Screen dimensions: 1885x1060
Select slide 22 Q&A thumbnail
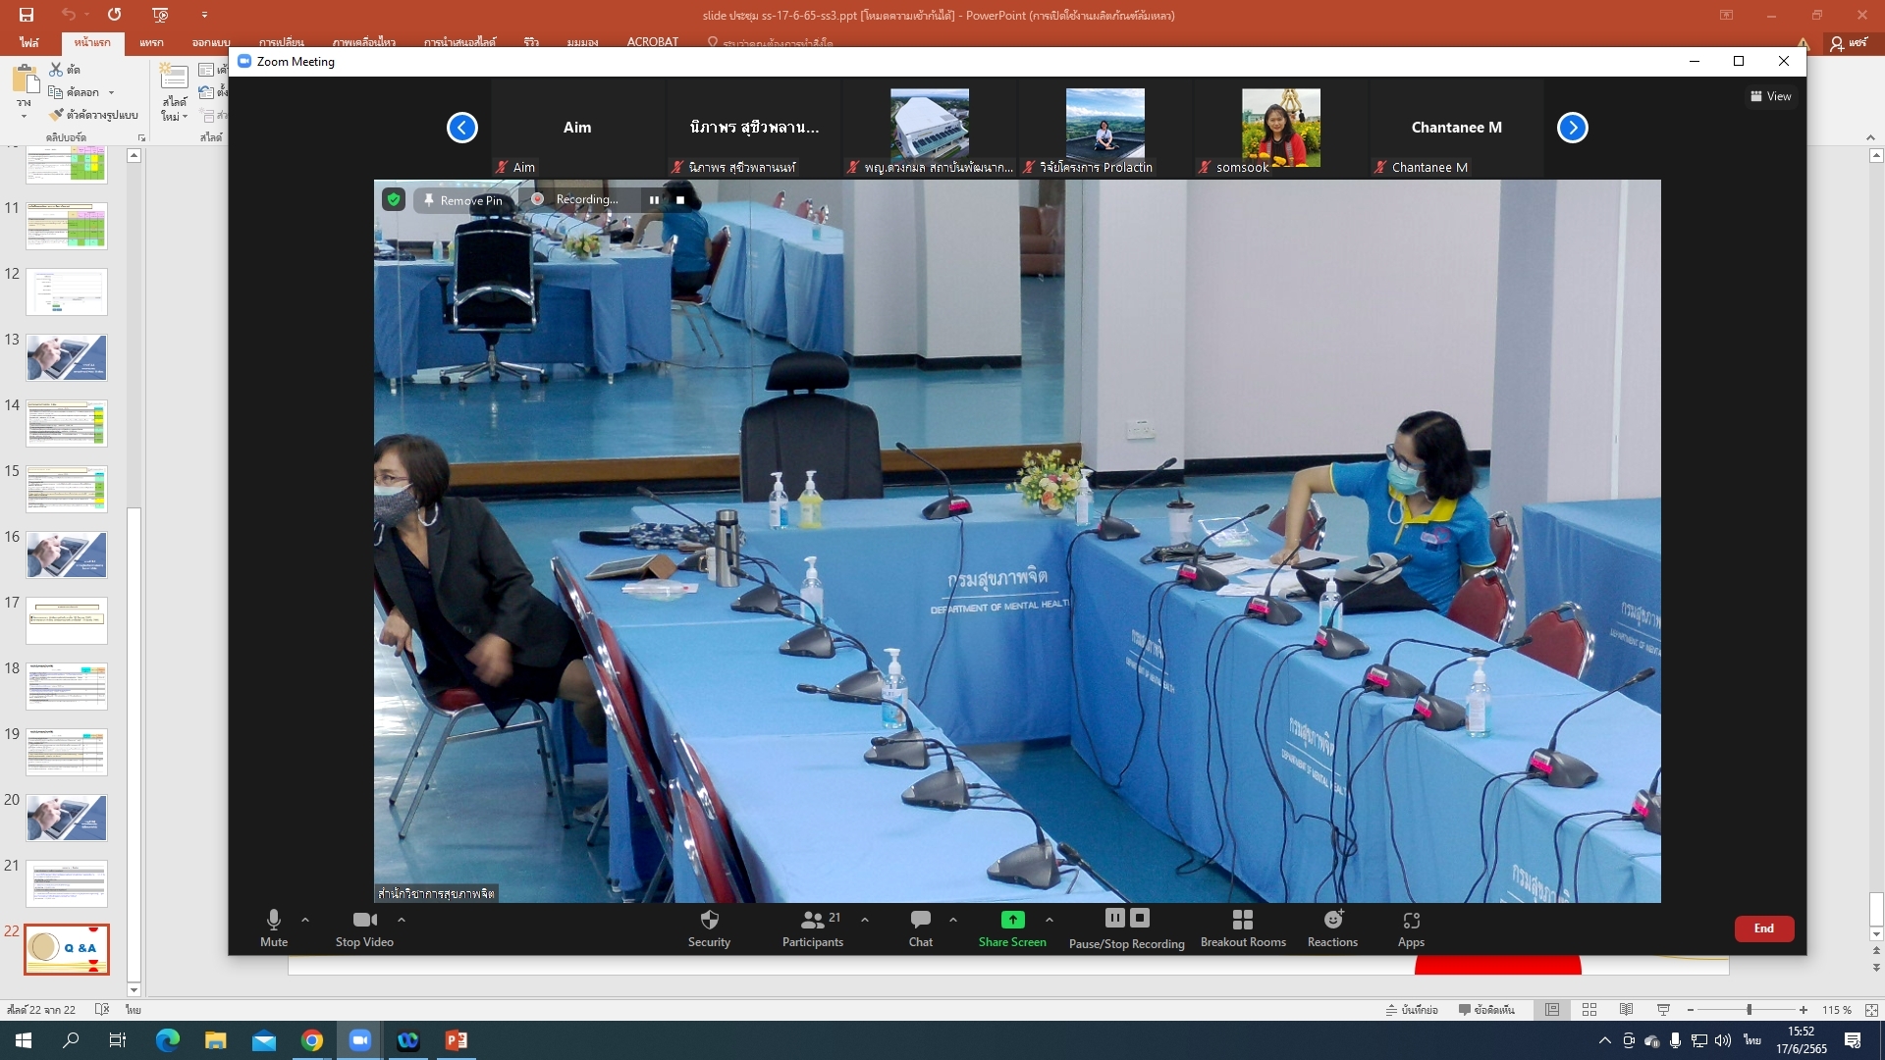pyautogui.click(x=67, y=948)
